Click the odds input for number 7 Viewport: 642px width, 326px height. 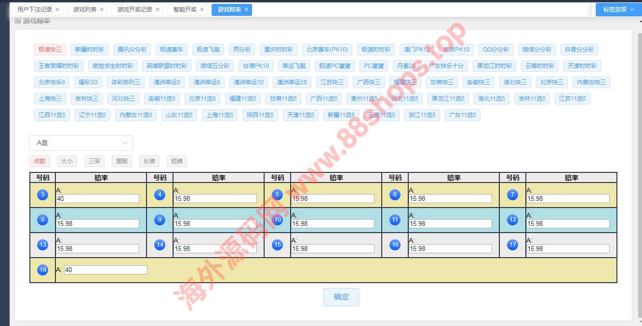coord(568,198)
